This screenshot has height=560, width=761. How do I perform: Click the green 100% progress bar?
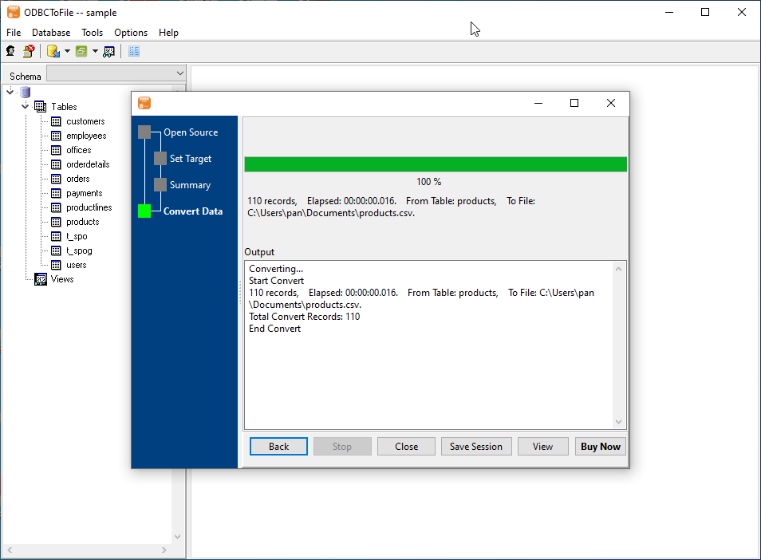[x=435, y=164]
